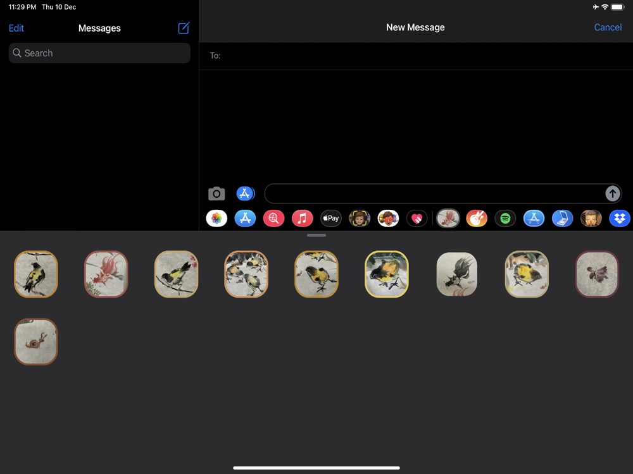Tap the Wi-Fi status bar icon

[x=605, y=7]
